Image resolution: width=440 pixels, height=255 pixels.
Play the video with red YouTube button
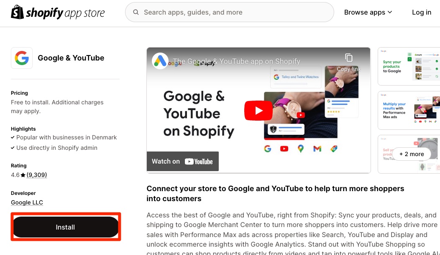[x=258, y=111]
